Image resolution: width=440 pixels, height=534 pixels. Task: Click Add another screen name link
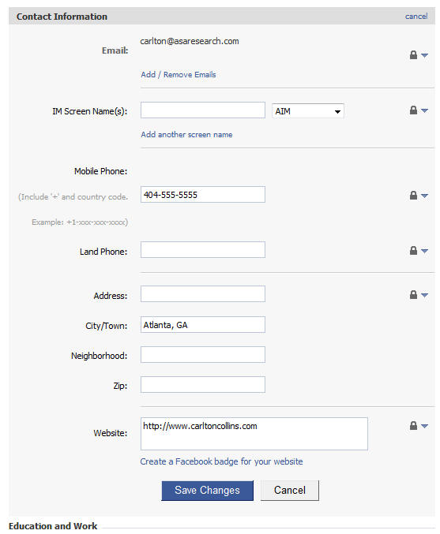coord(186,135)
